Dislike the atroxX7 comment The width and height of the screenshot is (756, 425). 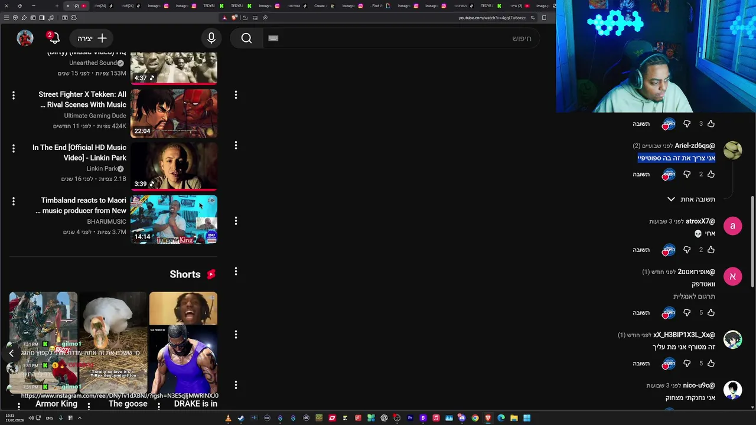coord(687,250)
